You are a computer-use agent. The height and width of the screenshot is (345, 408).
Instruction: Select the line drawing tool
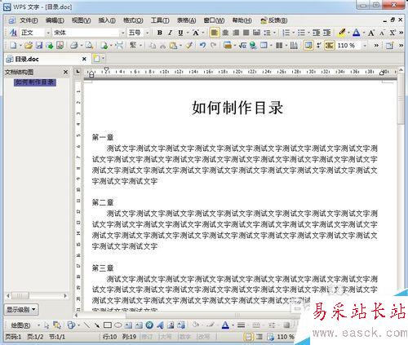click(x=86, y=325)
